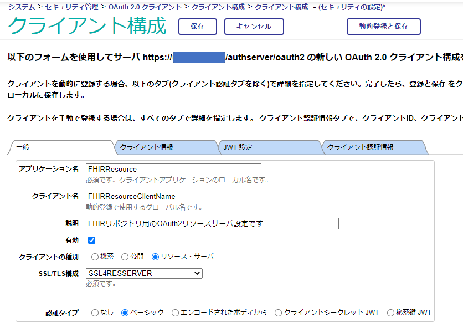Switch to the JWT 設定 tab
463x327 pixels.
pos(269,147)
